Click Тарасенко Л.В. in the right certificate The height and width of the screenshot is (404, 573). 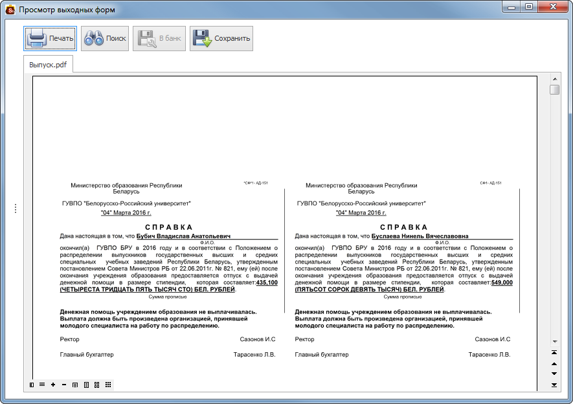(489, 355)
